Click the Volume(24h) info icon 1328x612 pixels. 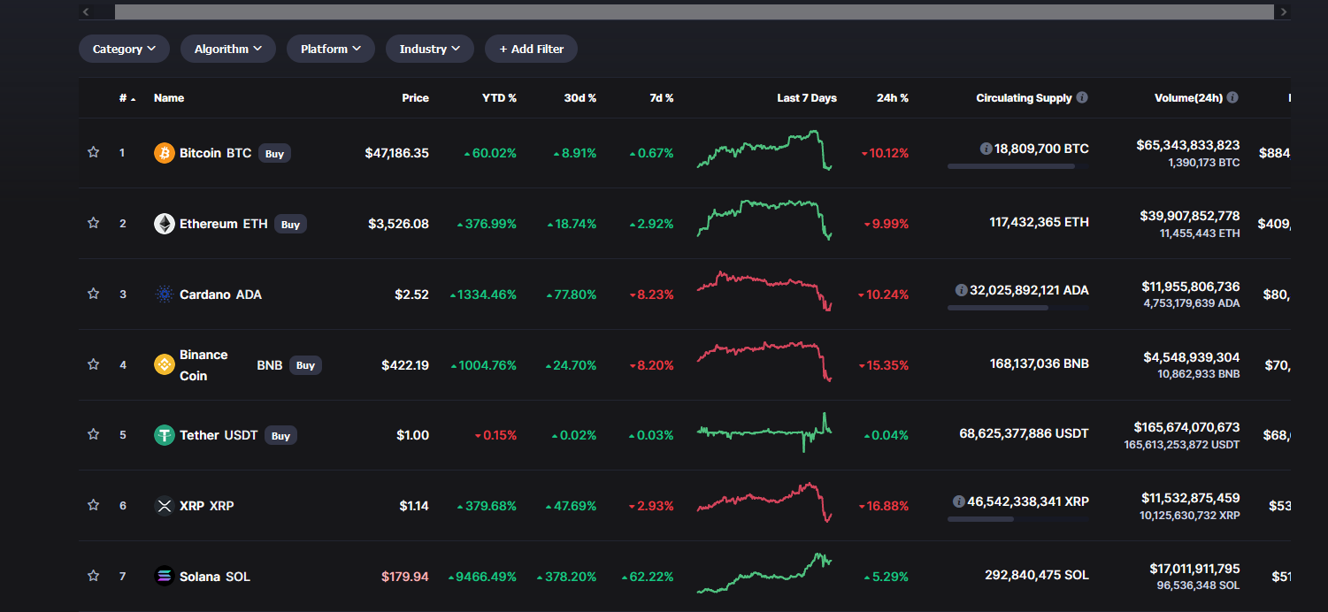(x=1232, y=98)
